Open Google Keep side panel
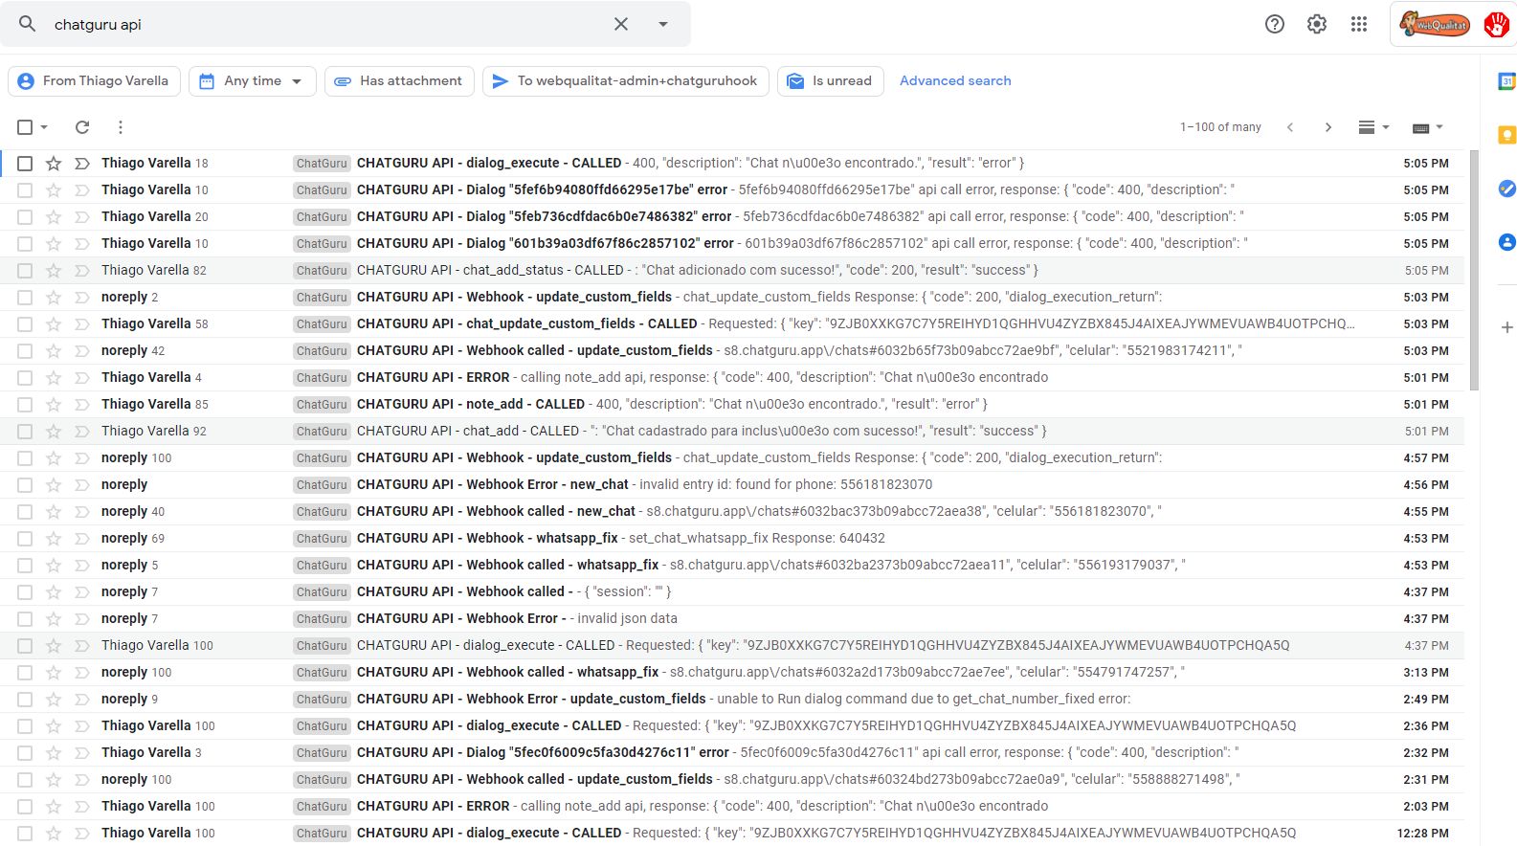The image size is (1517, 846). pyautogui.click(x=1506, y=135)
